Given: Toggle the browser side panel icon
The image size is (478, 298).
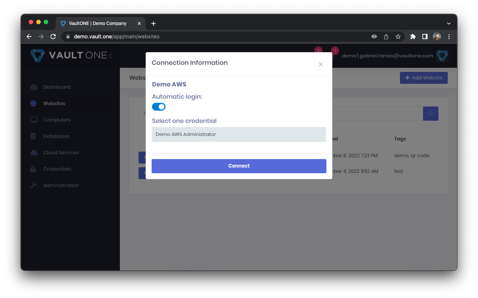Looking at the screenshot, I should coord(425,37).
